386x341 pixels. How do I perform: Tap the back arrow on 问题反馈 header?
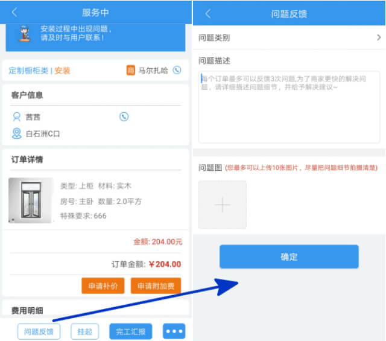tap(208, 13)
